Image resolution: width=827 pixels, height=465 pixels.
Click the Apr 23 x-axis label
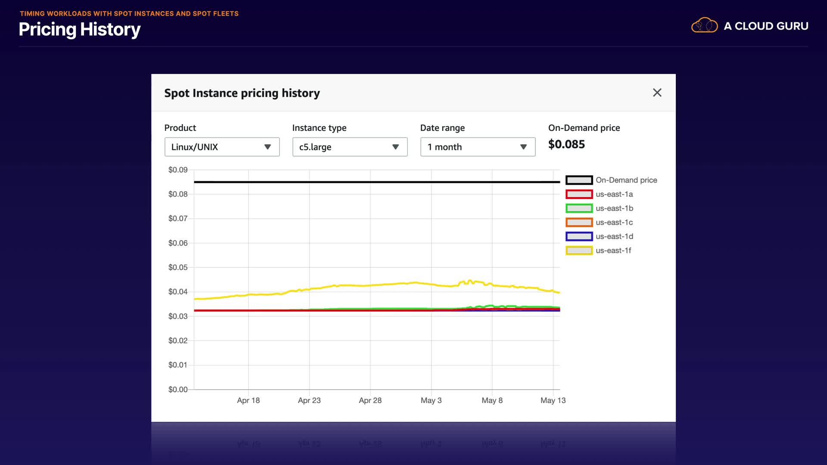309,400
